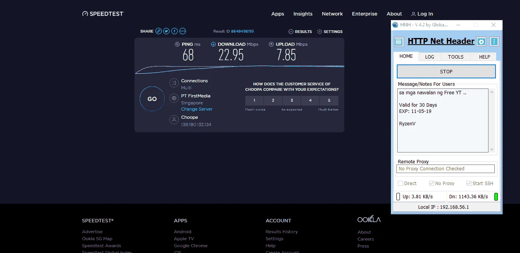This screenshot has width=520, height=253.
Task: Open footer Help link
Action: click(270, 246)
